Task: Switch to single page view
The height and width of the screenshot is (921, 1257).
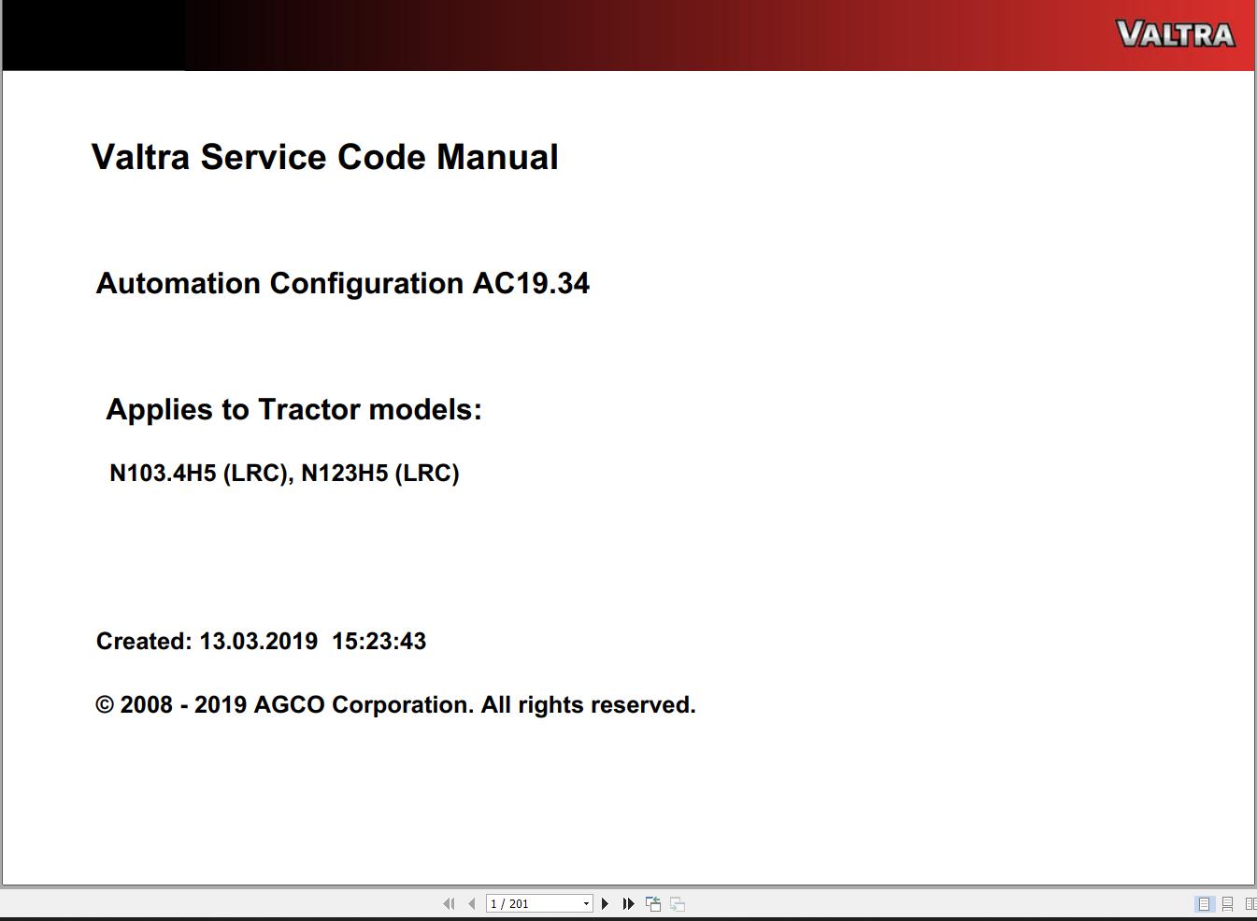Action: pos(1204,903)
